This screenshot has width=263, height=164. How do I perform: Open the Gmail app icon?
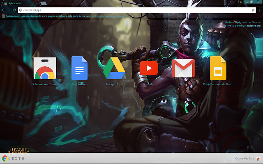point(184,68)
